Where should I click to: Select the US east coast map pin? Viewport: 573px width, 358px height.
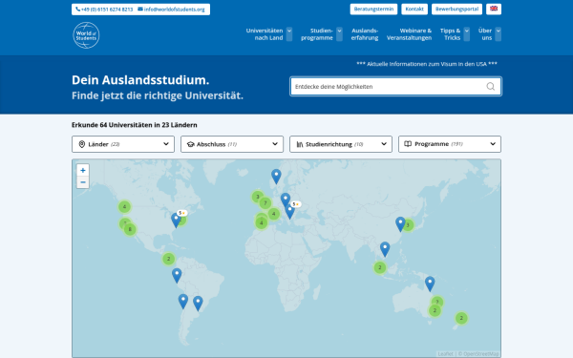176,221
